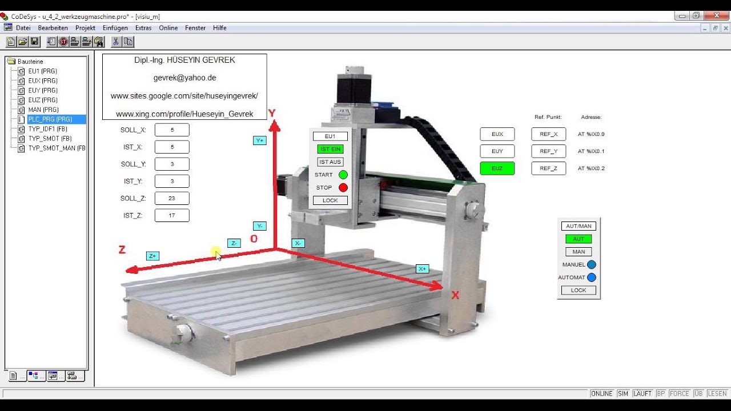Toggle the green IST EIN button

pos(330,149)
